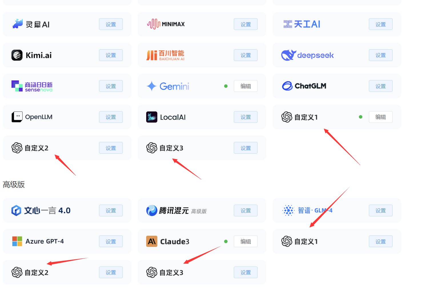Open 设置 for MINIMAX
Viewport: 424px width, 301px height.
tap(246, 24)
